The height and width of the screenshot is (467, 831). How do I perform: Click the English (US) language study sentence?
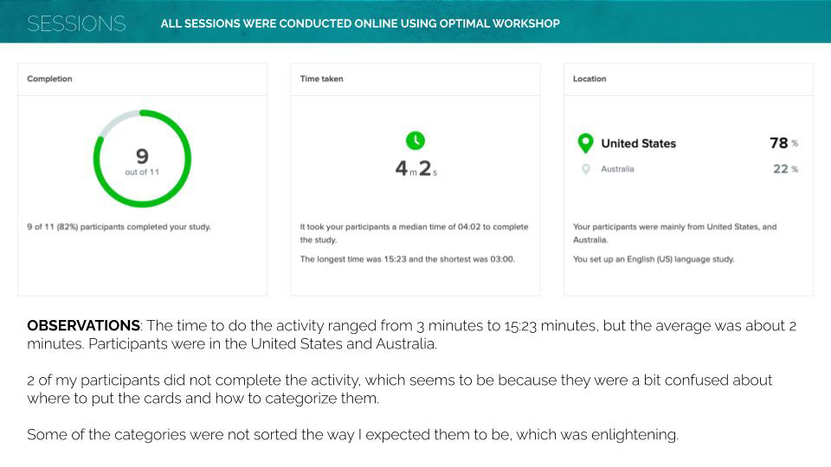(x=654, y=259)
